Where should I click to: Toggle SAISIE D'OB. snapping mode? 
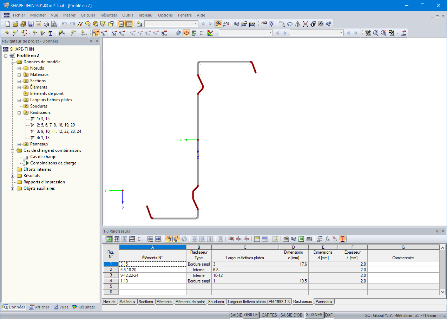(x=291, y=315)
